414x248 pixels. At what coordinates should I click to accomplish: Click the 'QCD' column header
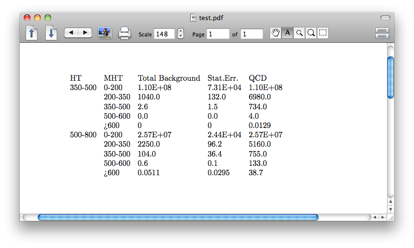point(258,78)
